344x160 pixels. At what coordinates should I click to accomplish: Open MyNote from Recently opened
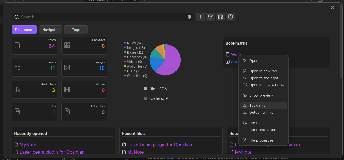point(28,145)
